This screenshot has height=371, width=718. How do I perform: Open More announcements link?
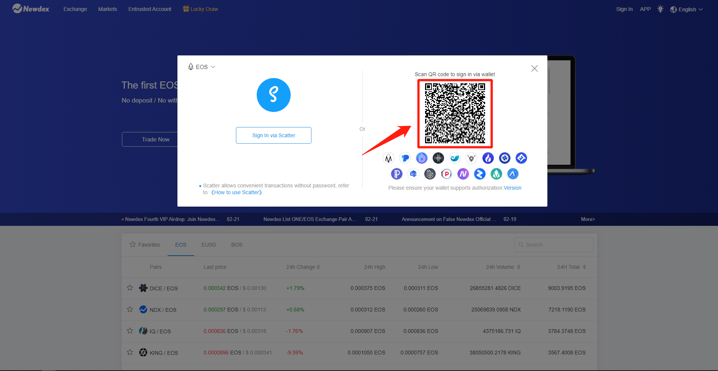(x=588, y=219)
